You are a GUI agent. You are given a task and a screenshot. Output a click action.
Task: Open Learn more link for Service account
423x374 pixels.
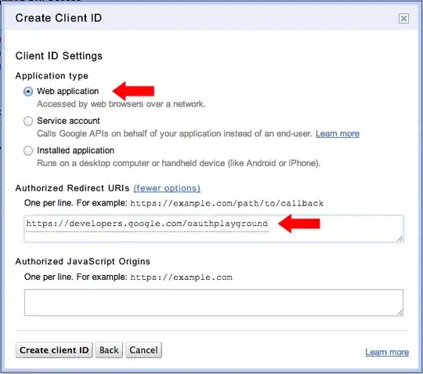click(337, 133)
